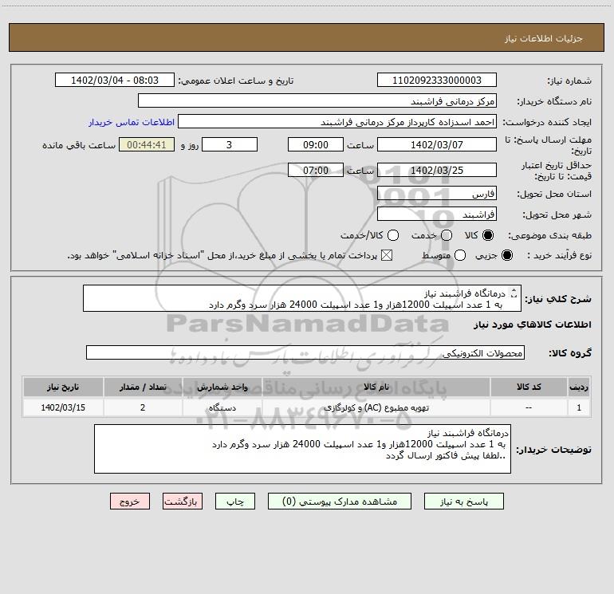
Task: Click the چاپ print button
Action: pyautogui.click(x=235, y=502)
